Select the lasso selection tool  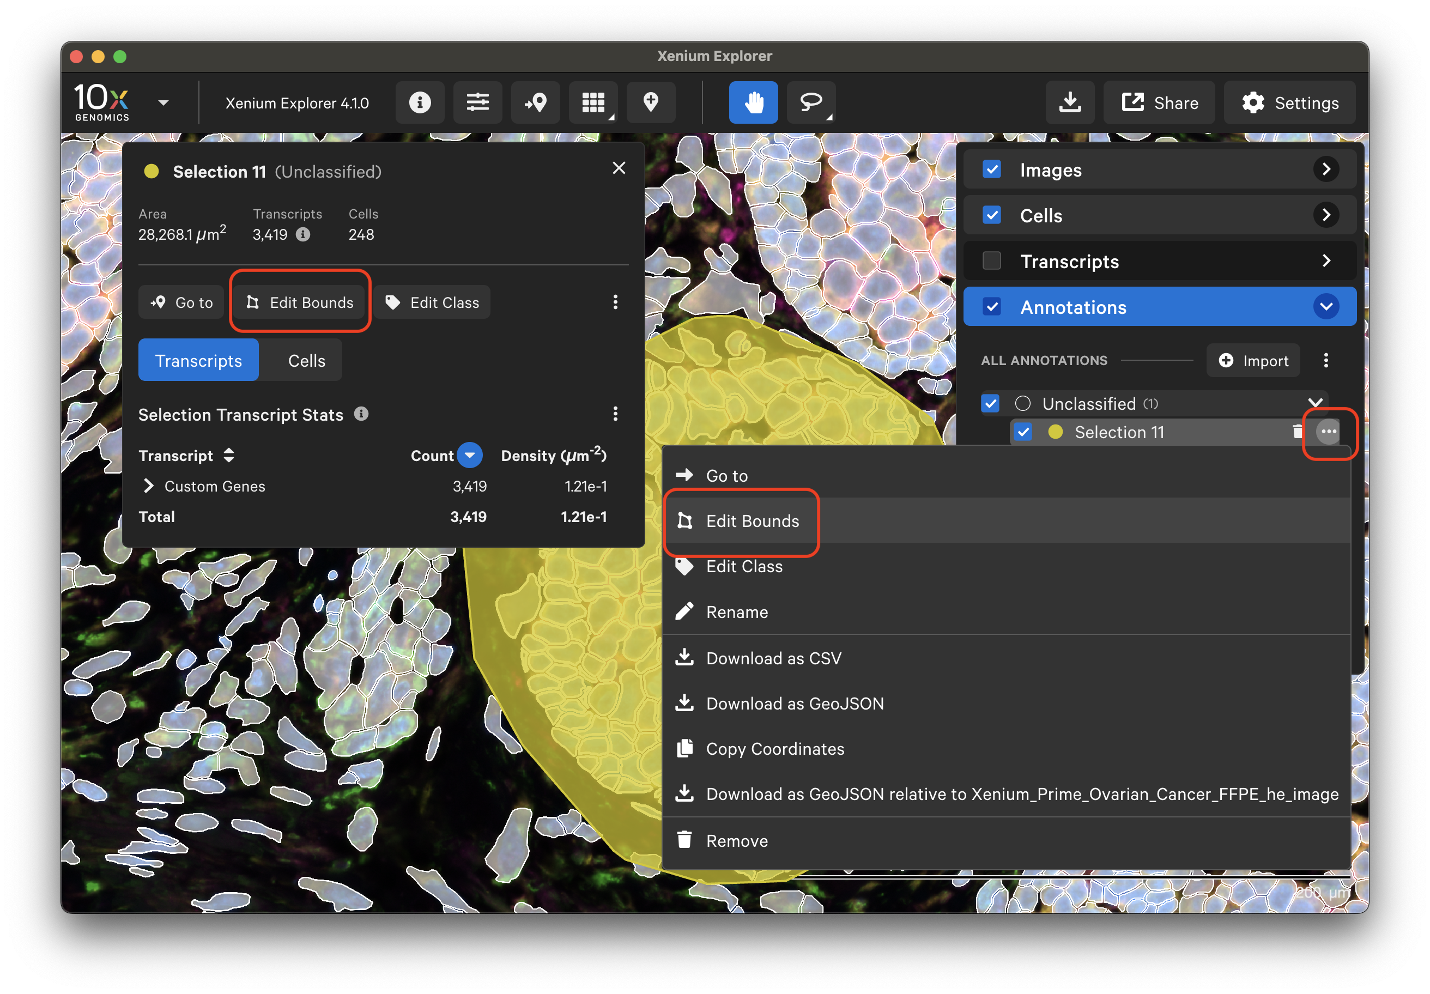tap(810, 102)
